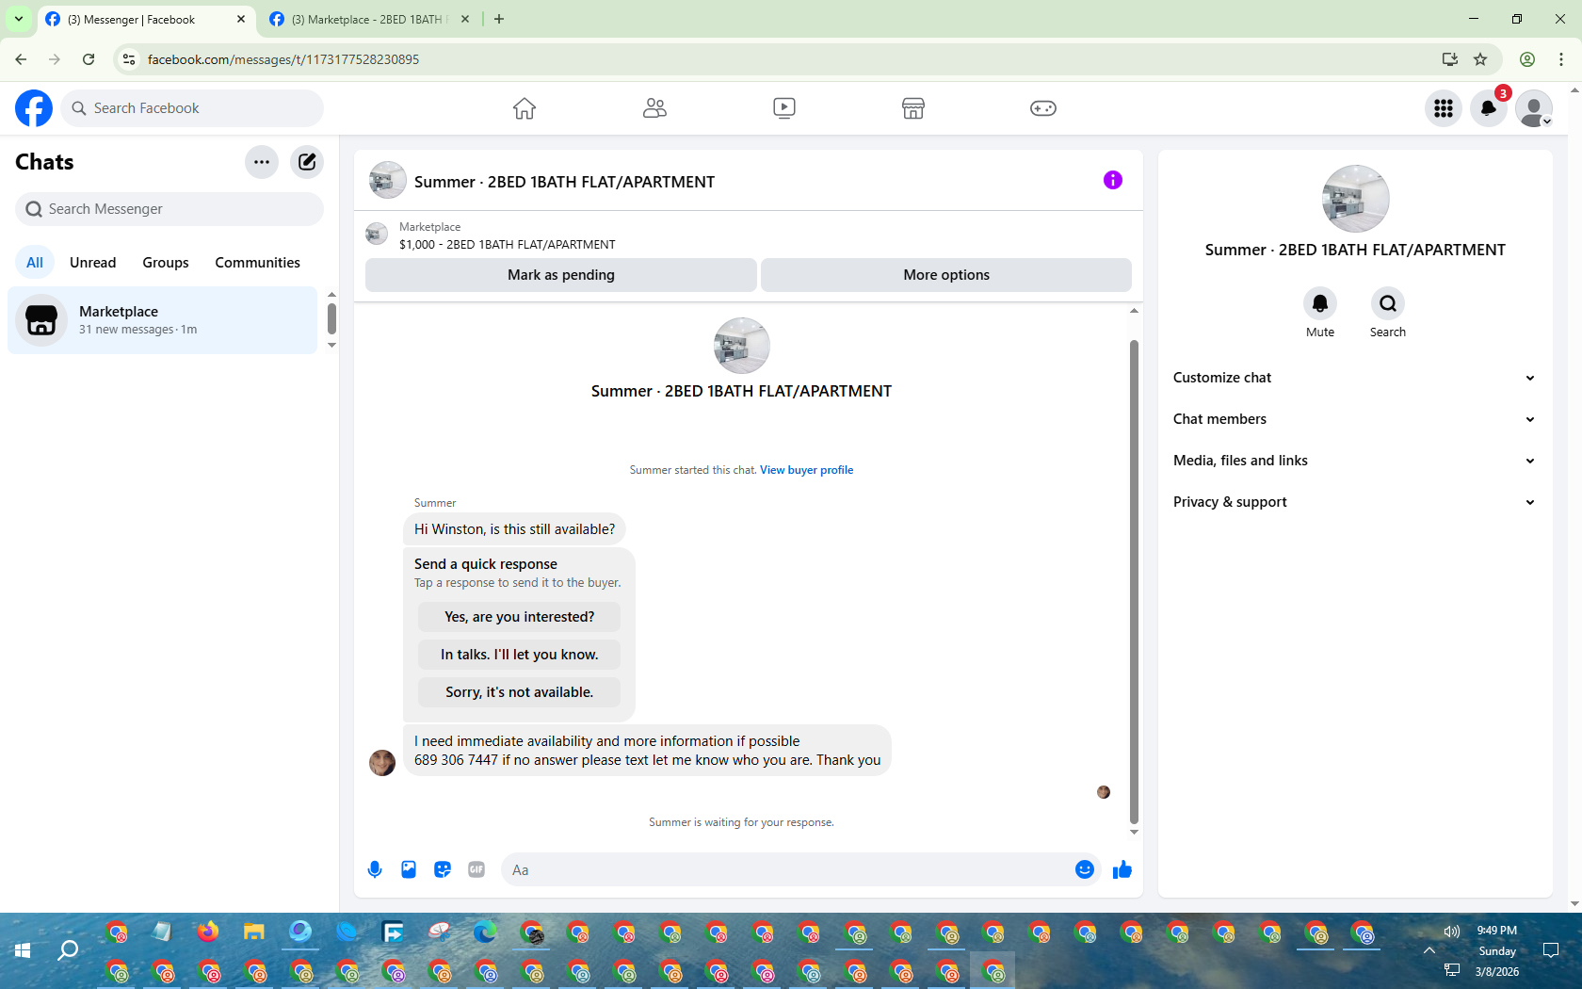This screenshot has height=989, width=1582.
Task: Start a new message with compose icon
Action: (307, 162)
